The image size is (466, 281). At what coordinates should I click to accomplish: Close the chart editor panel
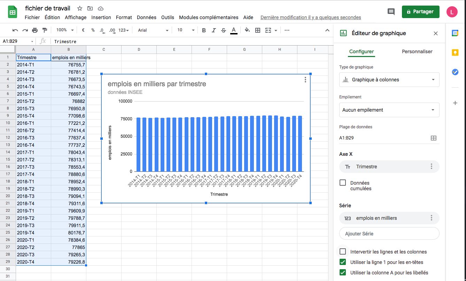(435, 33)
